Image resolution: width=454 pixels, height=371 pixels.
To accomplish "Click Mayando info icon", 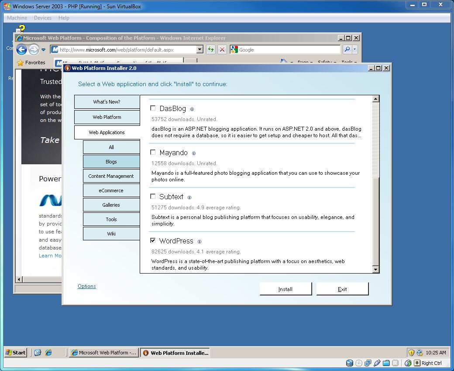I will tap(194, 153).
